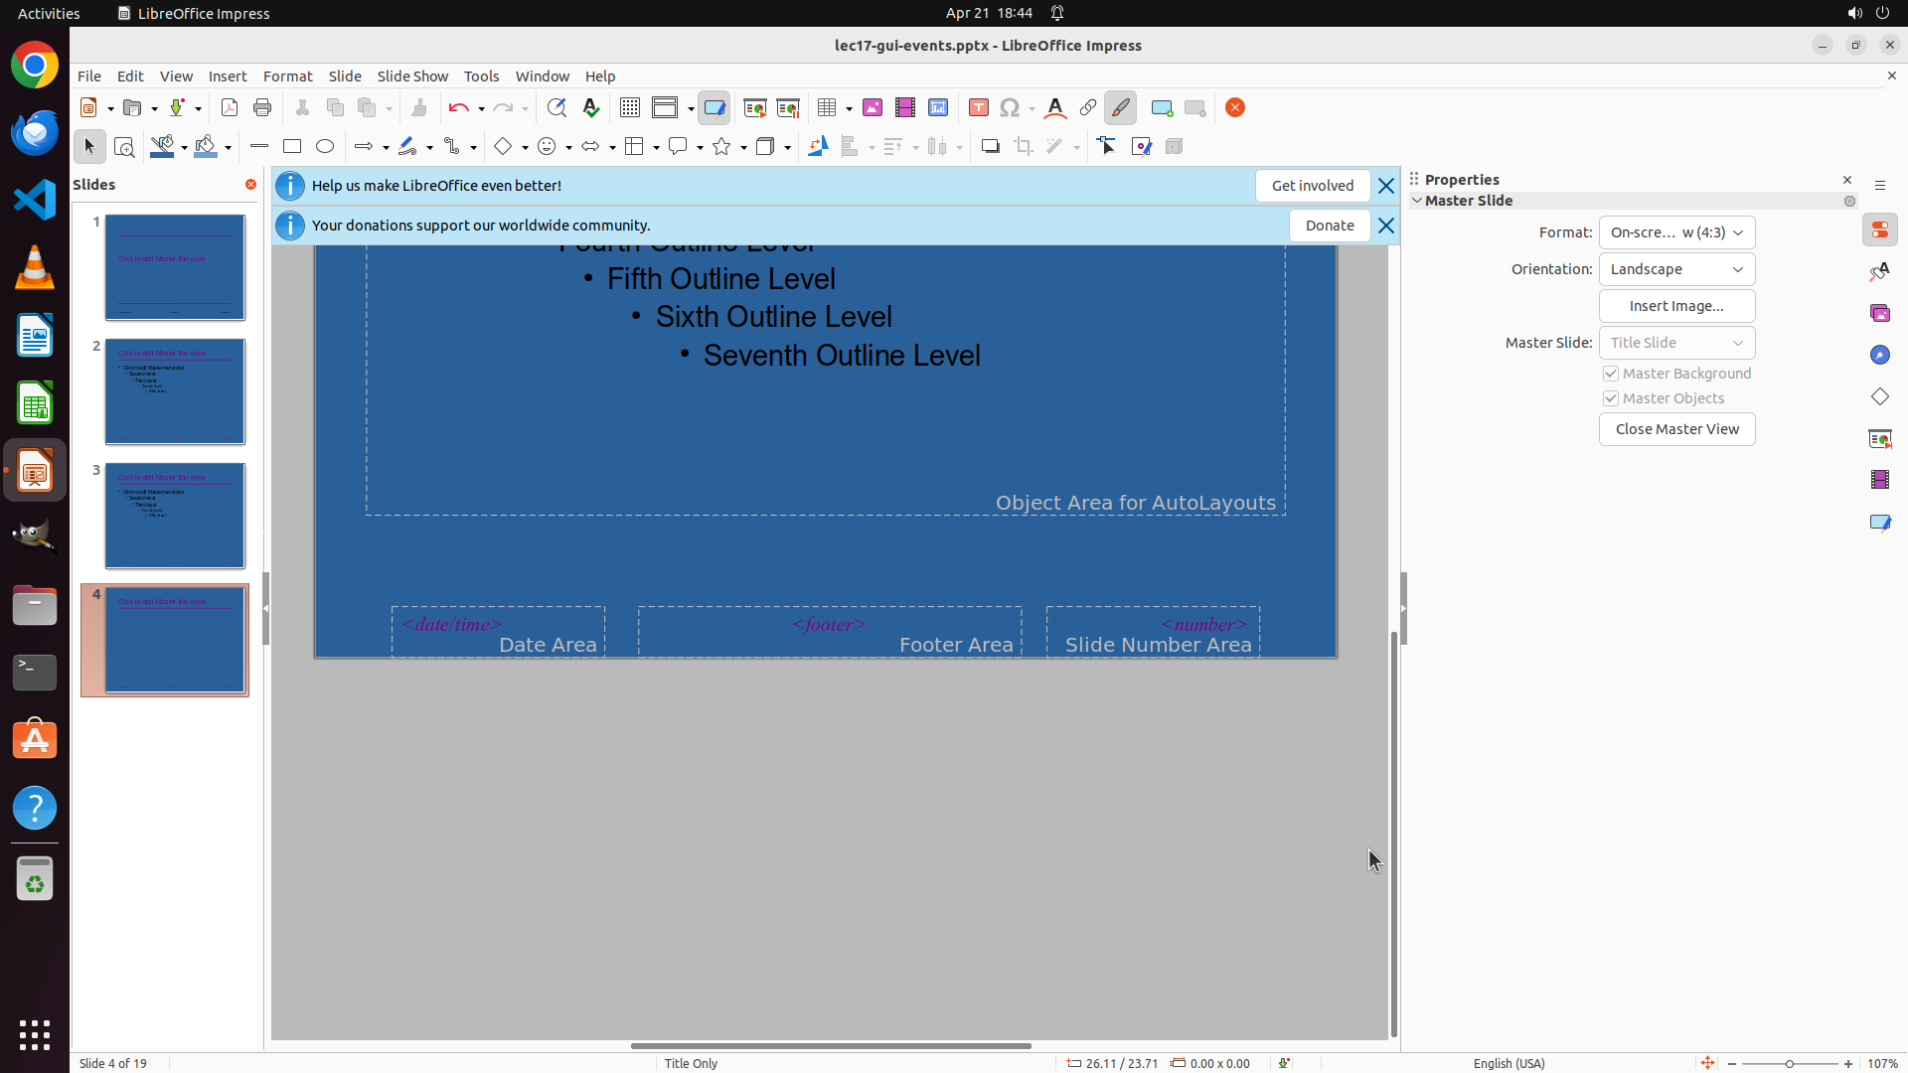Select the Ellipse drawing tool
Viewport: 1908px width, 1073px height.
[325, 146]
